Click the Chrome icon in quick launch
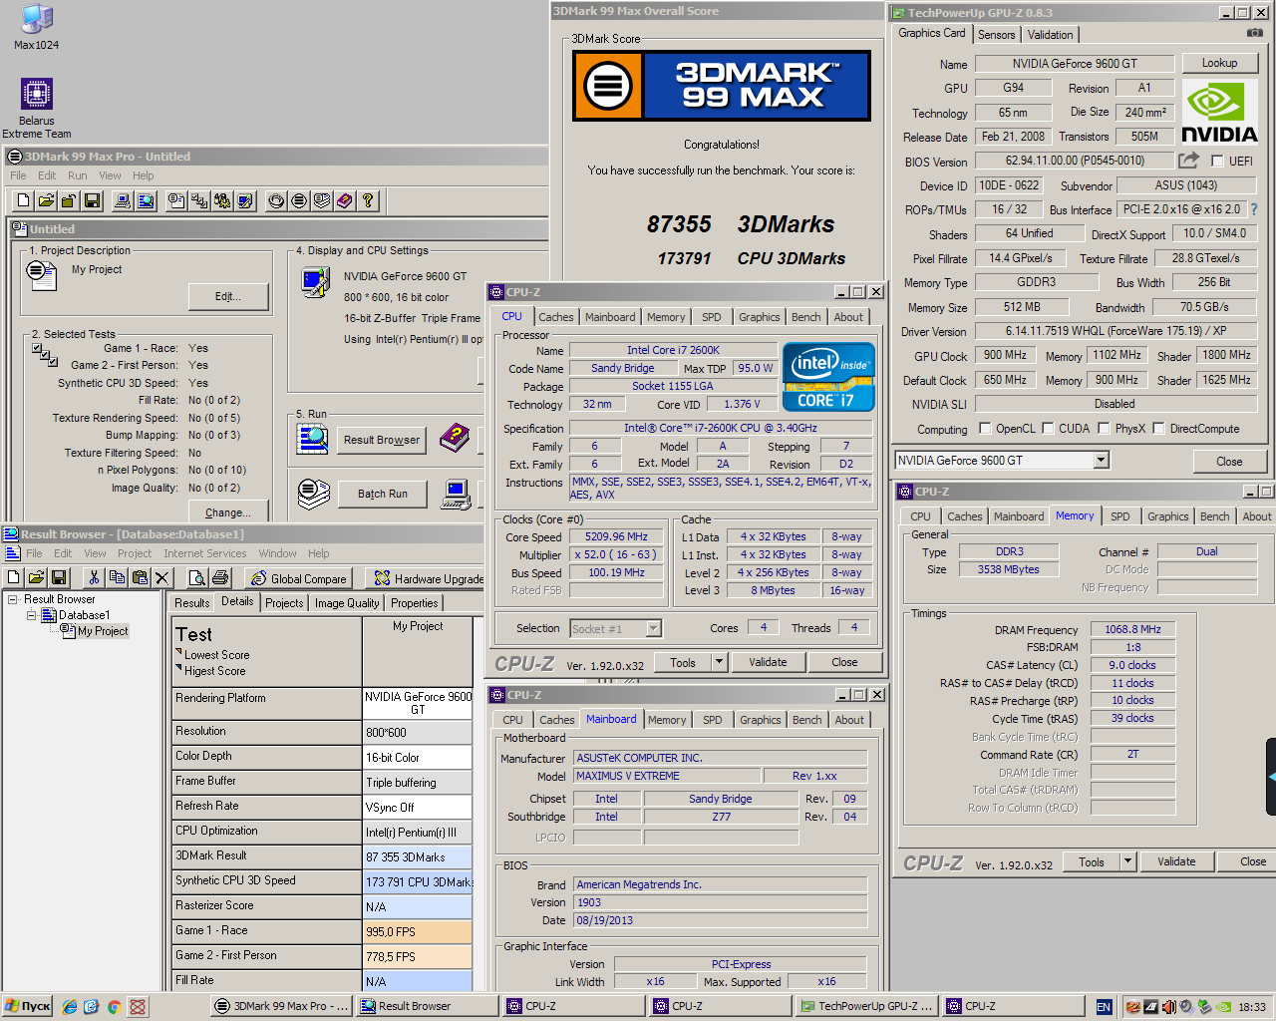The height and width of the screenshot is (1021, 1276). (x=115, y=1007)
